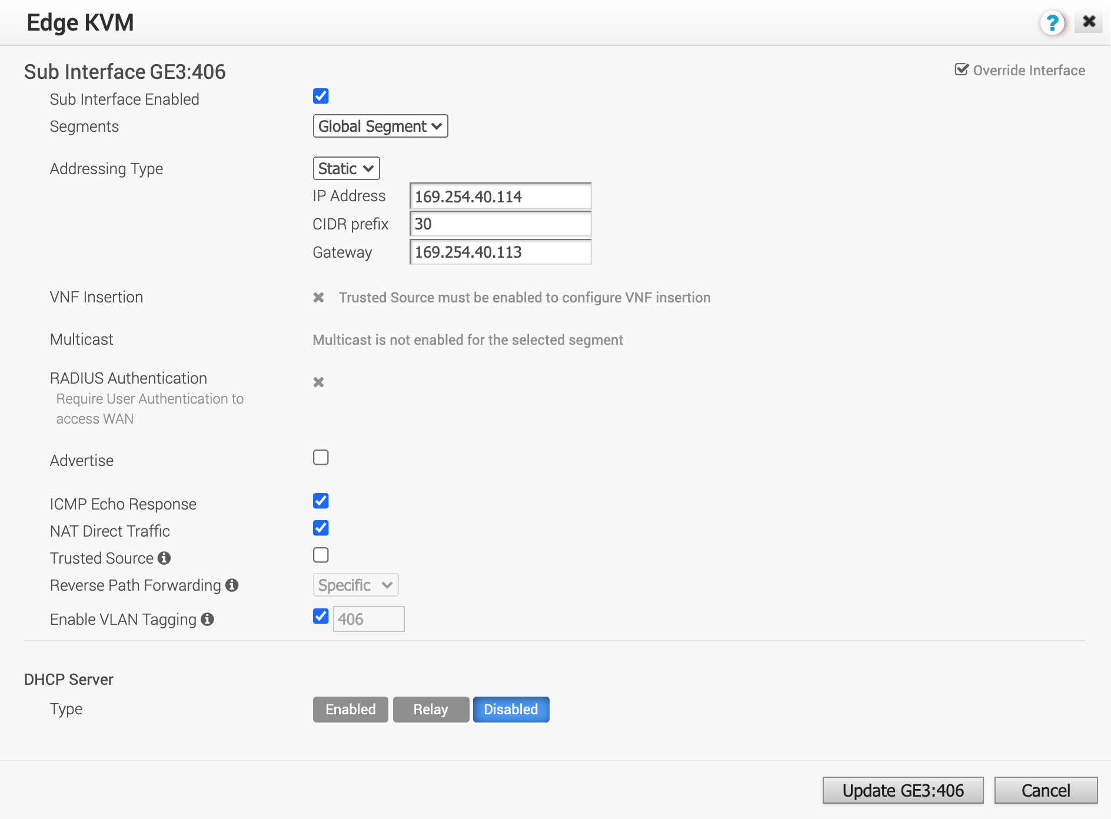Open the Edge KVM help
Image resolution: width=1111 pixels, height=819 pixels.
tap(1053, 23)
